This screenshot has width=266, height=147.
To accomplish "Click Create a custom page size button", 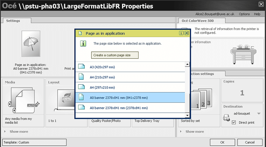I will [x=115, y=55].
